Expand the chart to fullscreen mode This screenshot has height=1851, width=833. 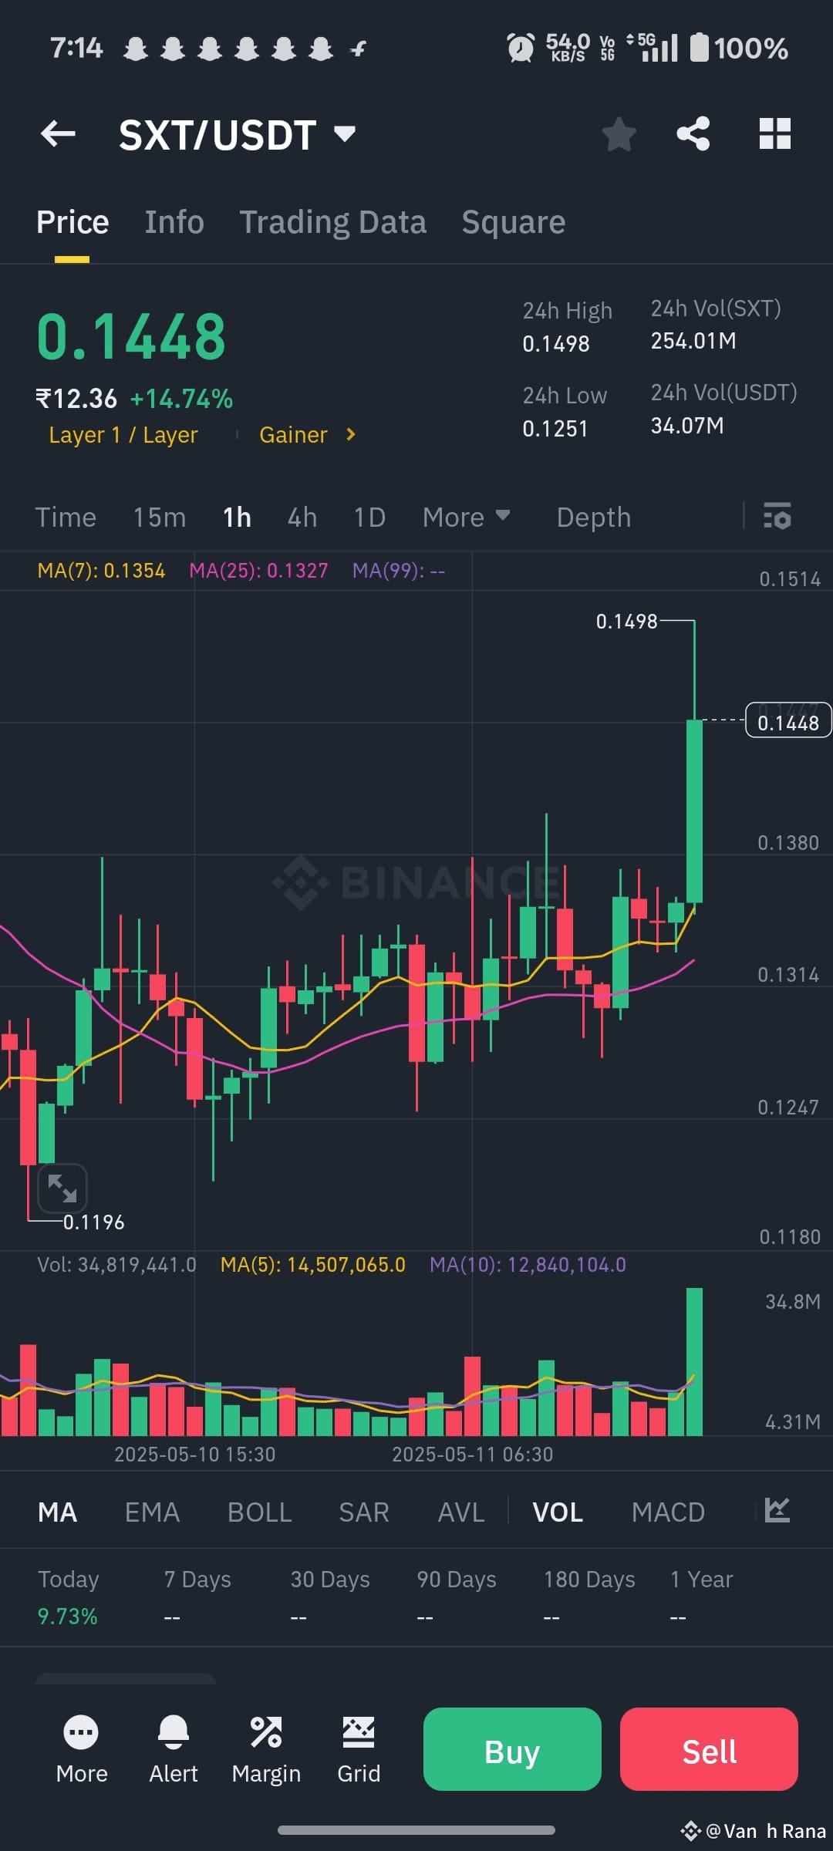point(62,1188)
